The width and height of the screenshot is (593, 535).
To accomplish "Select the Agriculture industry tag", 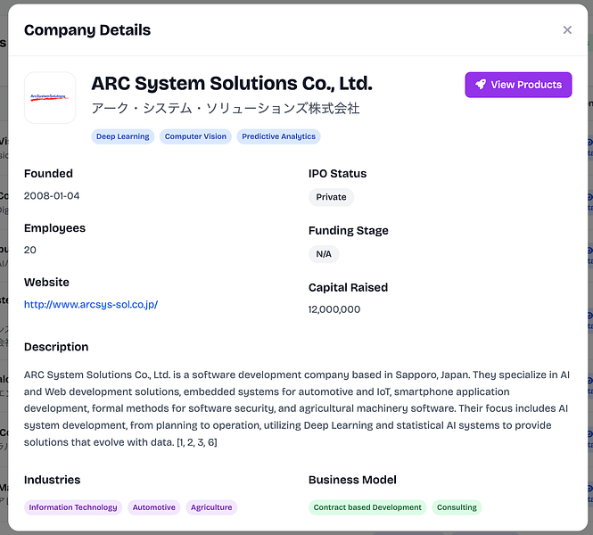I will tap(211, 507).
